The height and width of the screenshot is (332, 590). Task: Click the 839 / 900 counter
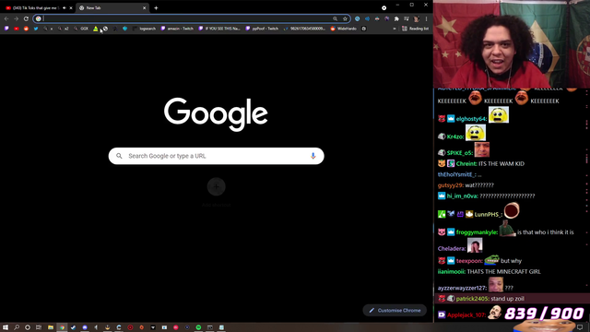click(x=544, y=314)
